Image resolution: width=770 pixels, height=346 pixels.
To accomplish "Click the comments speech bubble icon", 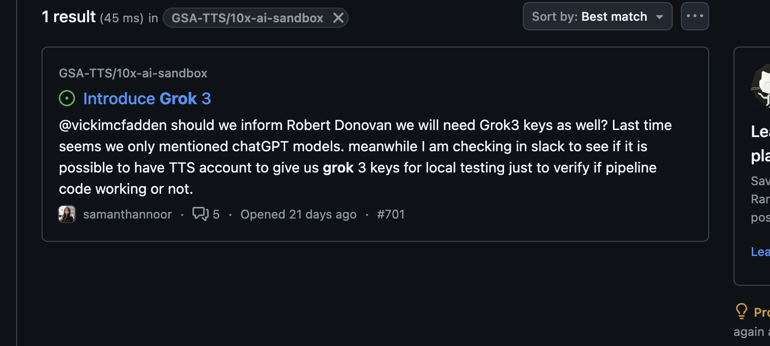I will pos(201,214).
